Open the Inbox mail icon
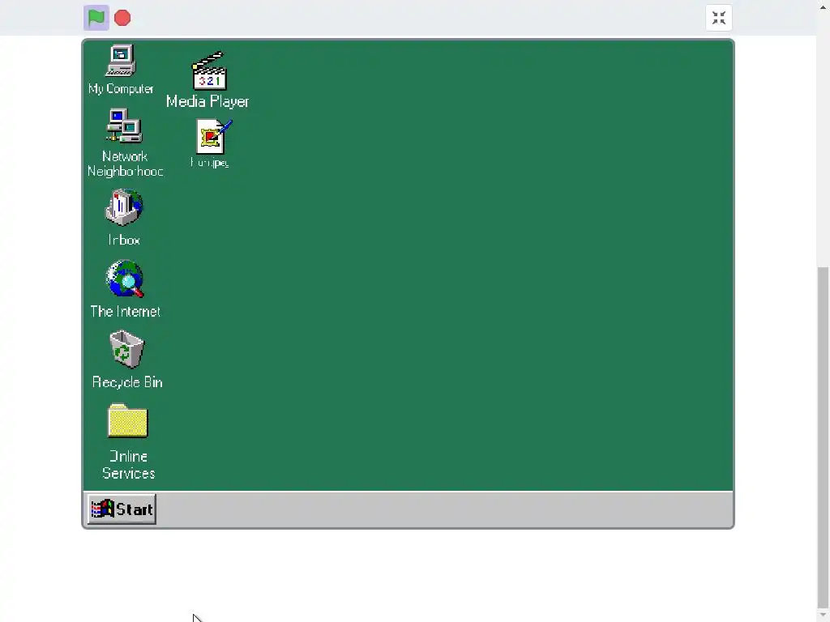Viewport: 830px width, 622px height. (x=124, y=207)
